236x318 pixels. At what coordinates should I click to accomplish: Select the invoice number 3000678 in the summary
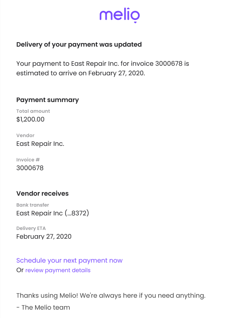pyautogui.click(x=30, y=168)
